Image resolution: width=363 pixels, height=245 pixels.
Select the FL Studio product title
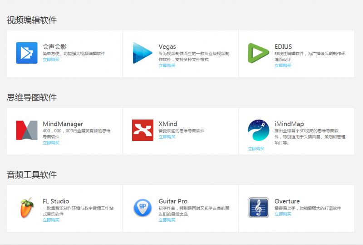click(x=56, y=201)
